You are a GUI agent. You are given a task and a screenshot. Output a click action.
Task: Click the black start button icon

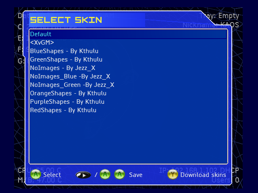pos(83,175)
